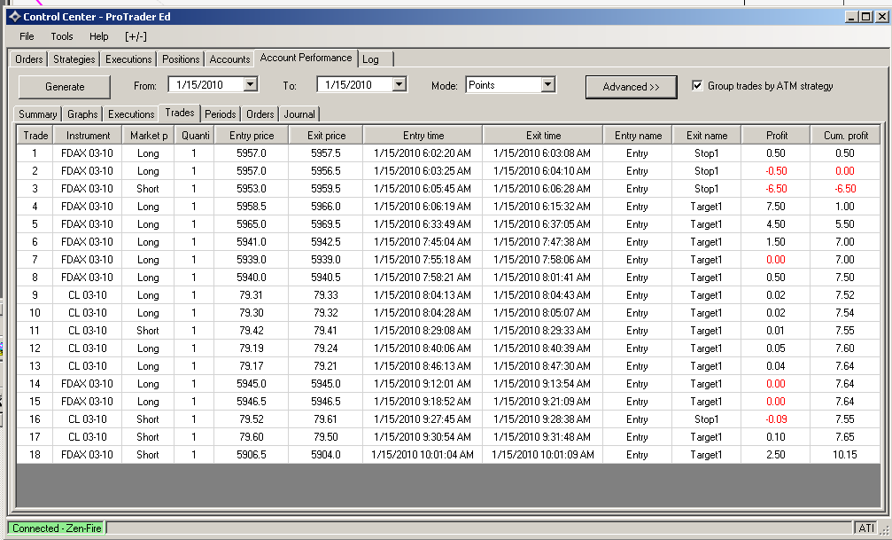Click trade 16 Stop1 exit name
The image size is (892, 540).
click(x=706, y=419)
